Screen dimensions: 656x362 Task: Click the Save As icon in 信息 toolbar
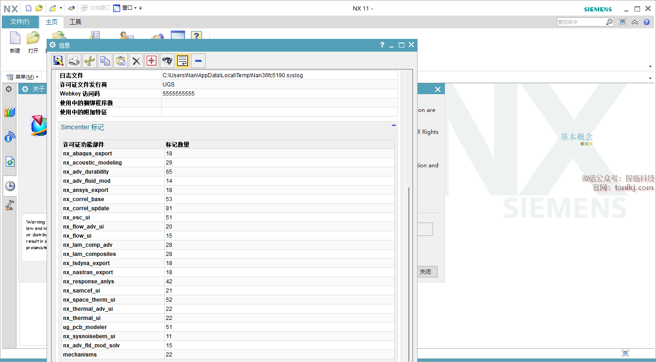click(x=58, y=61)
